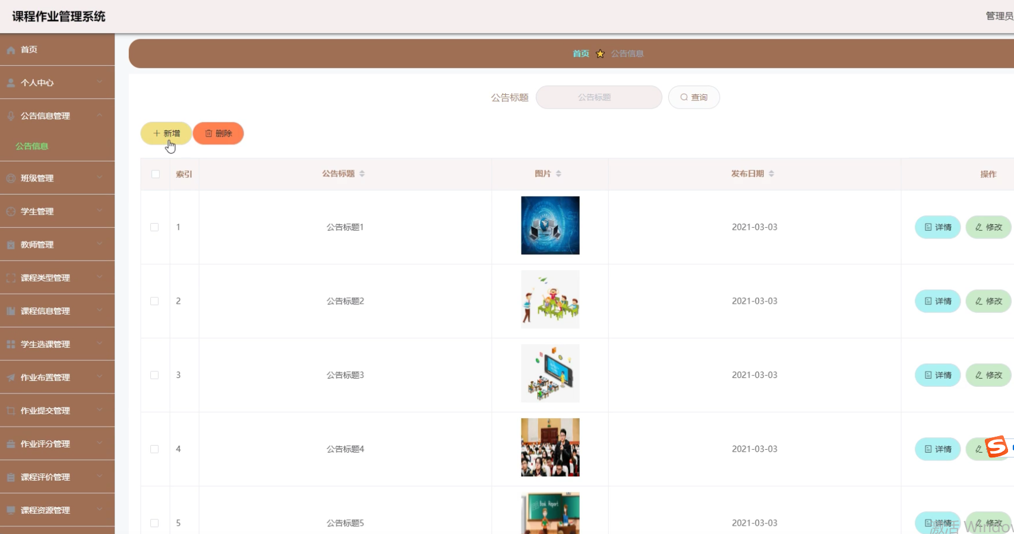The width and height of the screenshot is (1014, 534).
Task: Click the grid icon beside 学生选课管理
Action: pyautogui.click(x=11, y=344)
